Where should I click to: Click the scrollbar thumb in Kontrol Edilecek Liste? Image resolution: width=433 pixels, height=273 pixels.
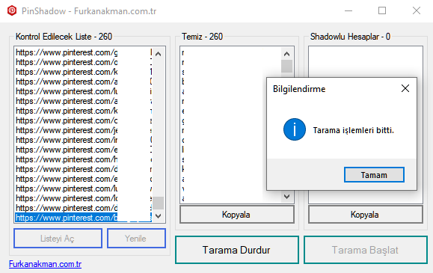click(159, 203)
